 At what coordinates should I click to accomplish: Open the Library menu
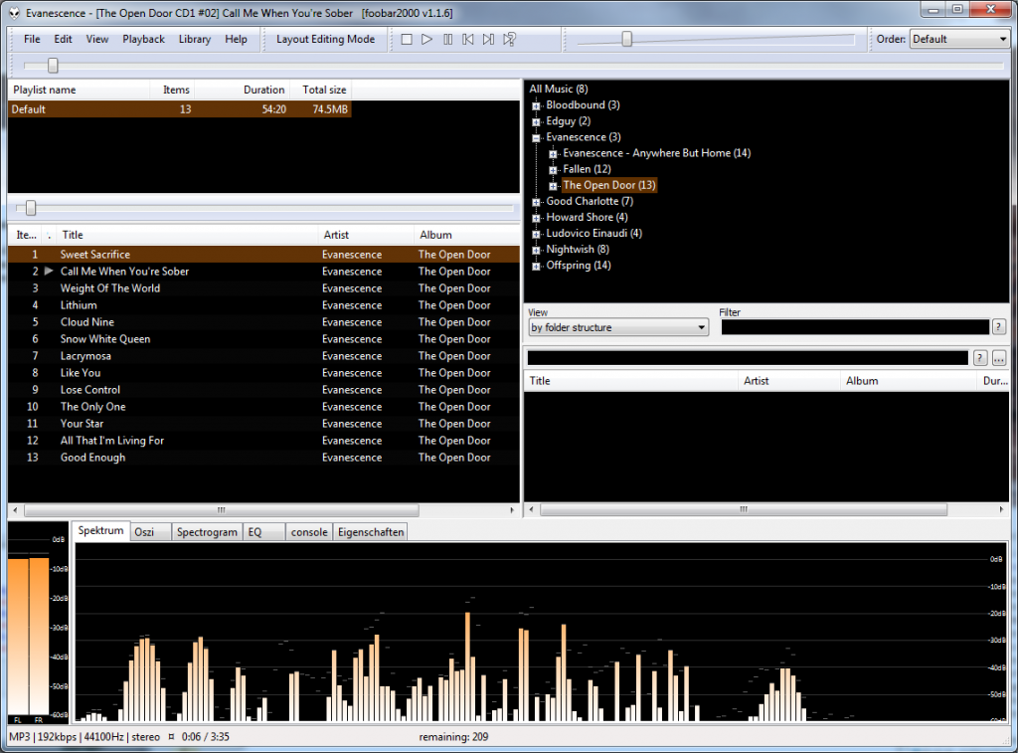pyautogui.click(x=195, y=39)
